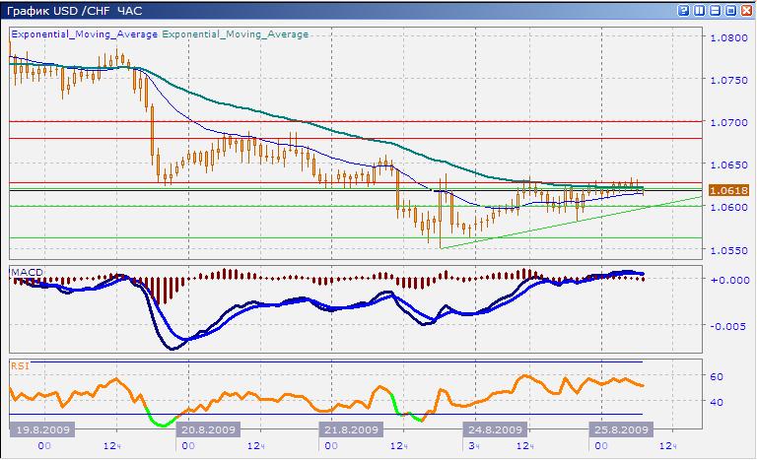Click the 21.8.2009 date marker
Image resolution: width=757 pixels, height=460 pixels.
(351, 430)
